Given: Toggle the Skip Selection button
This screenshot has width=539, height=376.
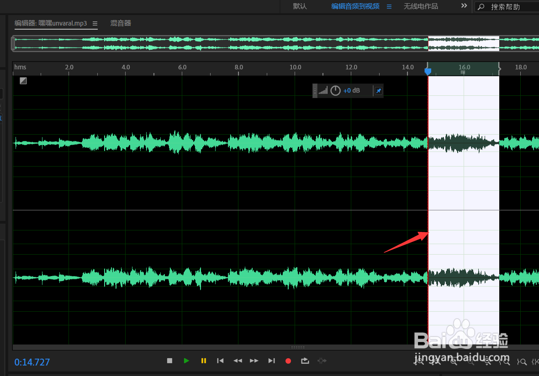Looking at the screenshot, I should pyautogui.click(x=322, y=360).
